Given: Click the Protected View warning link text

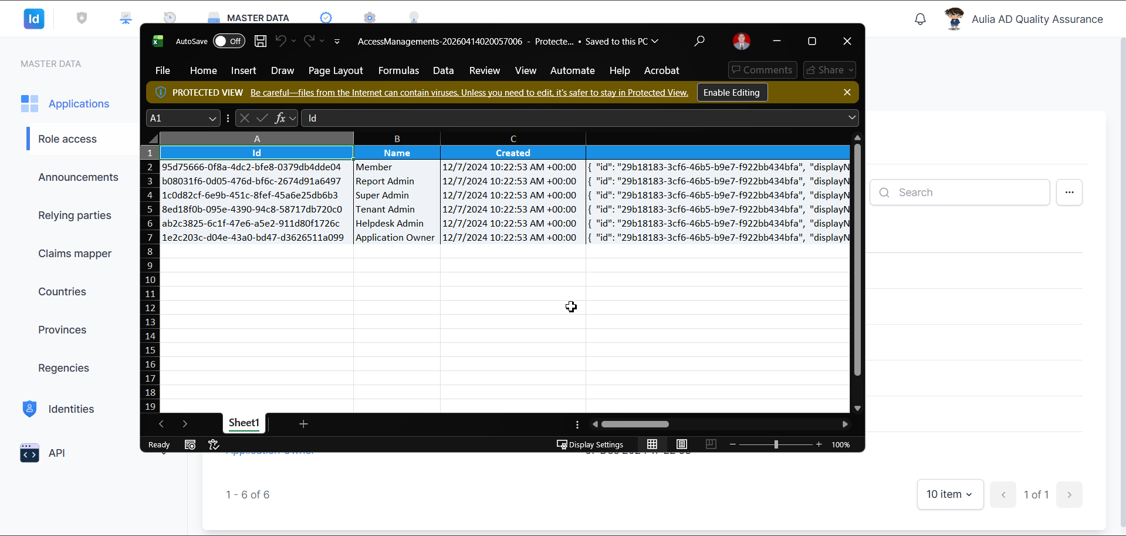Looking at the screenshot, I should point(469,93).
